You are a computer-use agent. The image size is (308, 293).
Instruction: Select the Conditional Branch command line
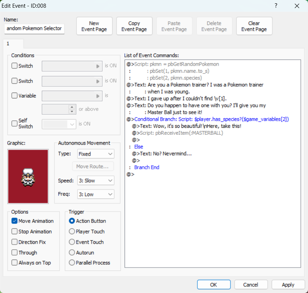(211, 119)
